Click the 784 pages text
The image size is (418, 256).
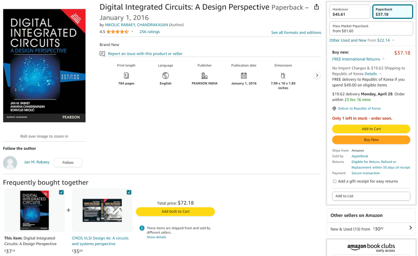(x=126, y=83)
